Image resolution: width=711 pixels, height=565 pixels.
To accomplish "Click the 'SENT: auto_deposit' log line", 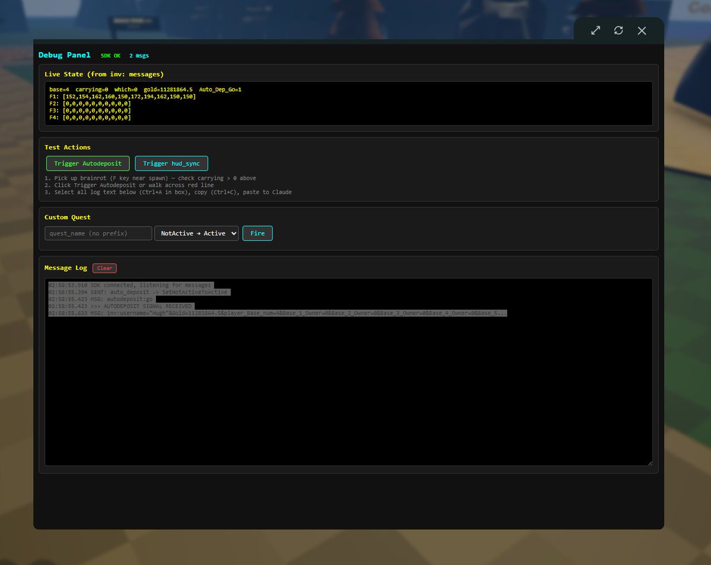I will tap(138, 293).
